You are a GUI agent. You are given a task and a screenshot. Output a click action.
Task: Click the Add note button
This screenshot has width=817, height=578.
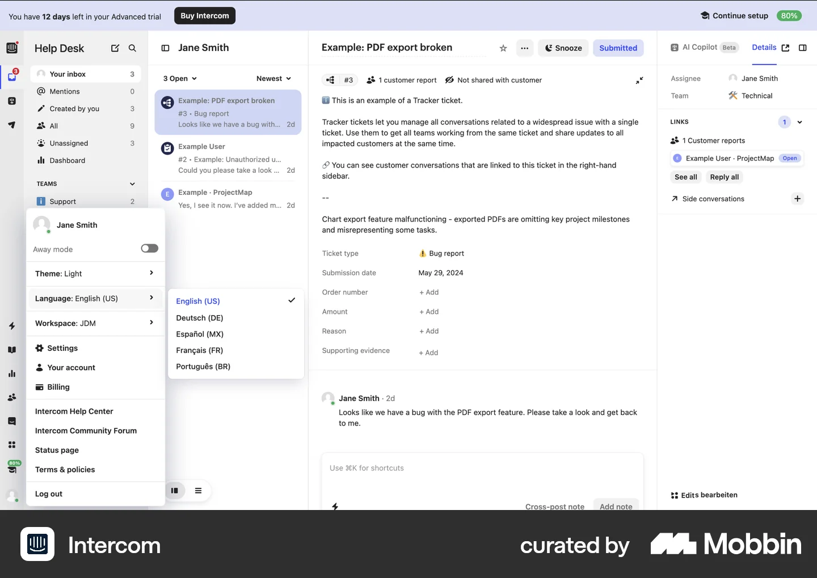(x=616, y=505)
